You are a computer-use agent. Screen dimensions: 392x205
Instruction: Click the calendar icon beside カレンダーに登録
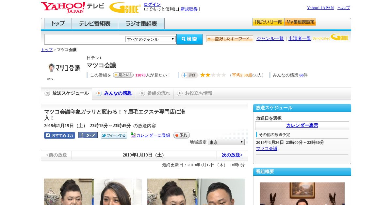point(133,135)
